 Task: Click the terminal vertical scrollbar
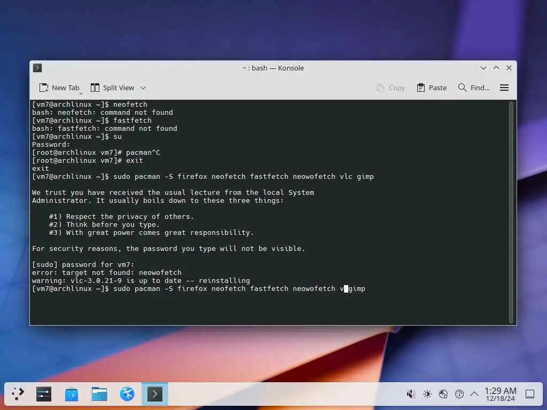(x=511, y=212)
